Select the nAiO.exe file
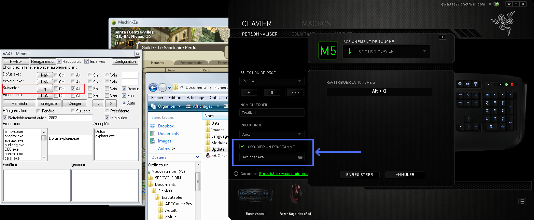This screenshot has width=534, height=220. [x=216, y=156]
